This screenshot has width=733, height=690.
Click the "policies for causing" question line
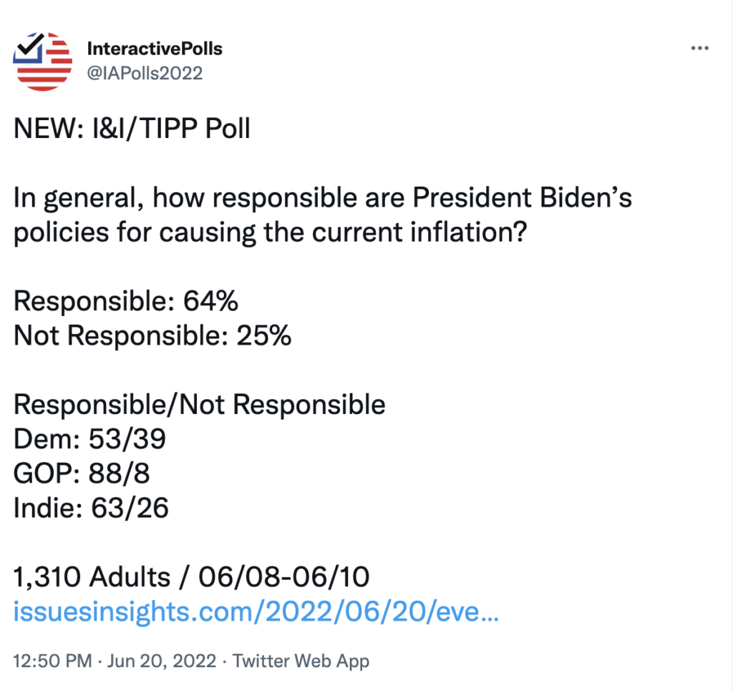click(271, 232)
